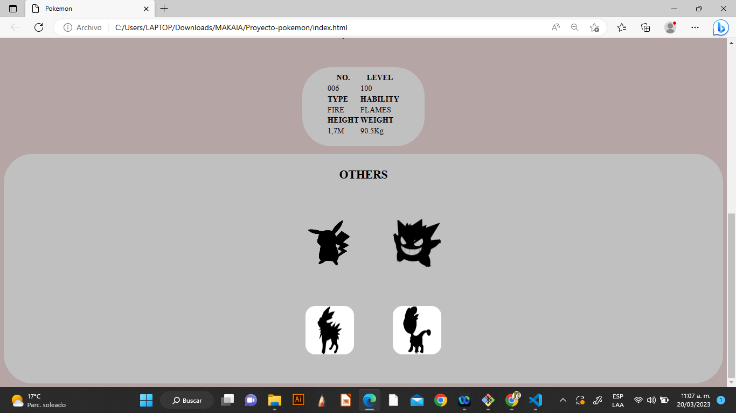This screenshot has height=413, width=736.
Task: Click the Jolteon silhouette card
Action: [330, 330]
